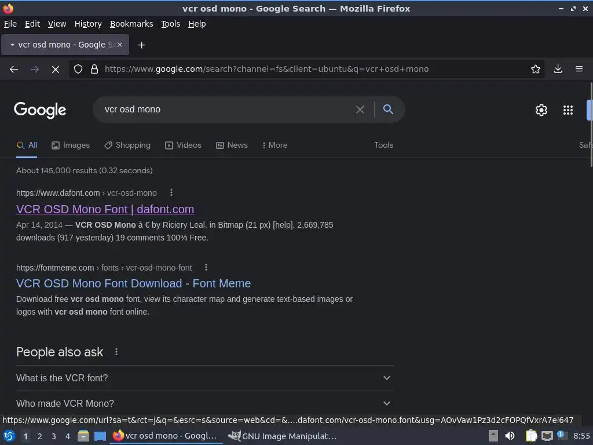
Task: Open the Google apps grid
Action: 568,110
